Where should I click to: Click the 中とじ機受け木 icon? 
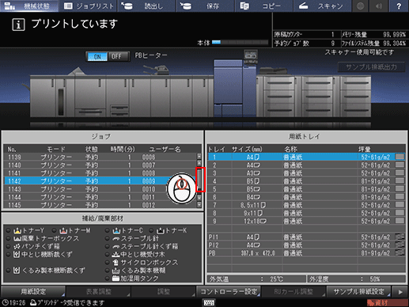(116, 255)
